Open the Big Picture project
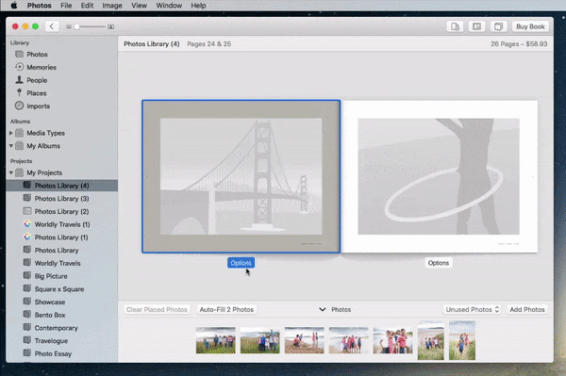This screenshot has width=566, height=376. [x=51, y=276]
